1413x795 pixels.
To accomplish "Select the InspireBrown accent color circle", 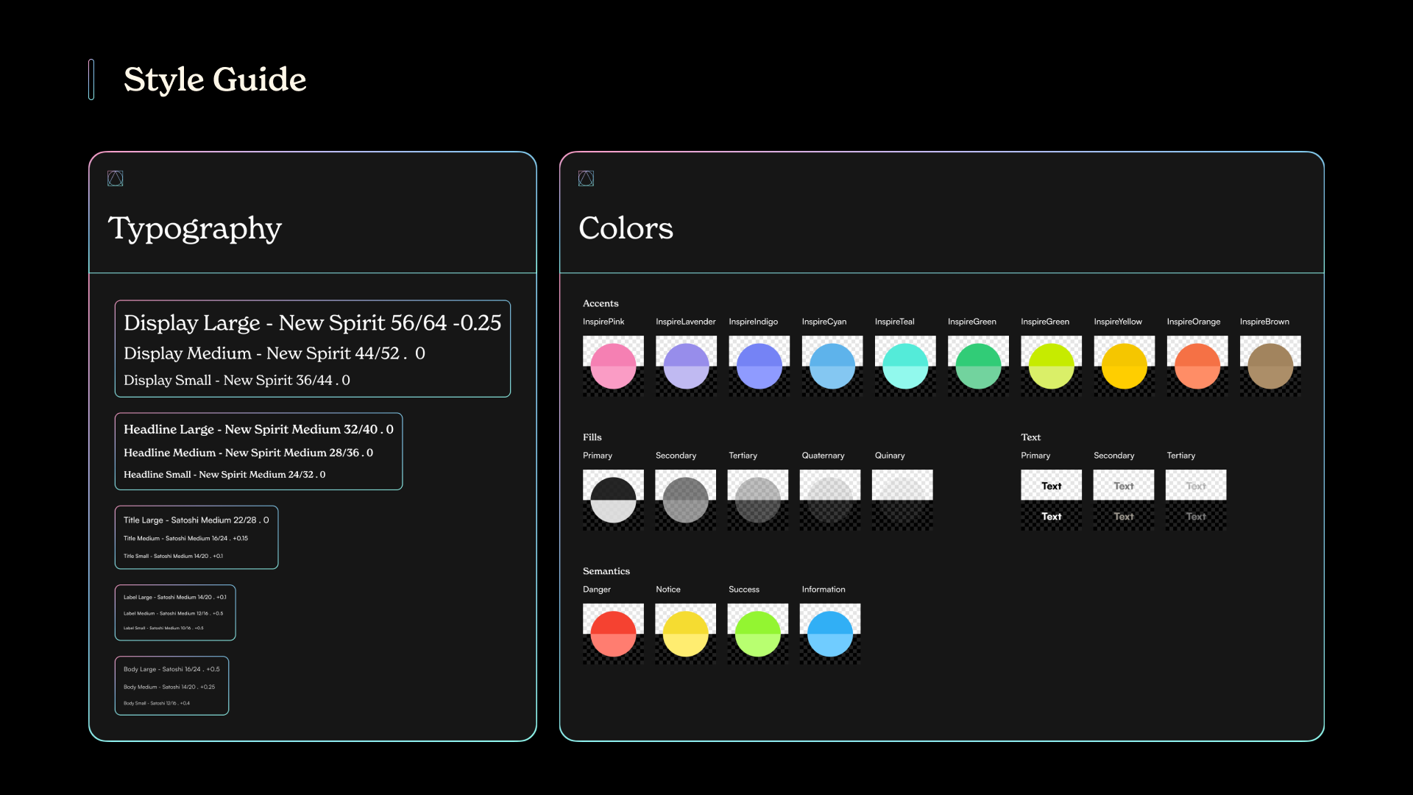I will (1269, 363).
